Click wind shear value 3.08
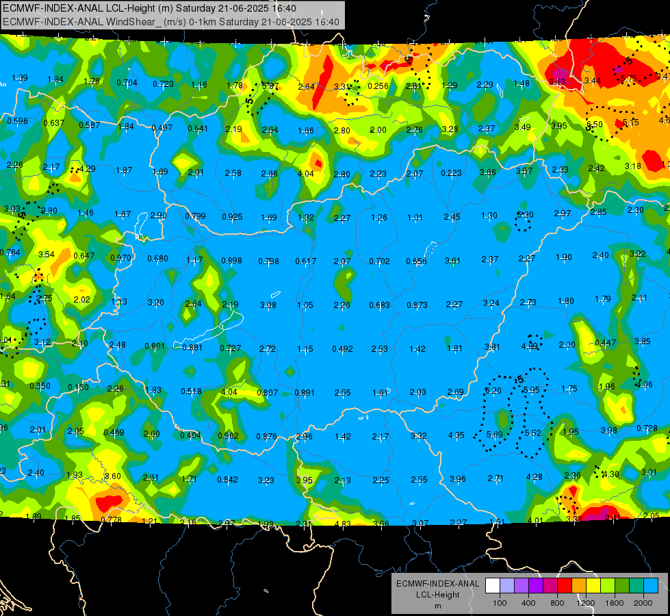This screenshot has width=670, height=616. [x=268, y=305]
